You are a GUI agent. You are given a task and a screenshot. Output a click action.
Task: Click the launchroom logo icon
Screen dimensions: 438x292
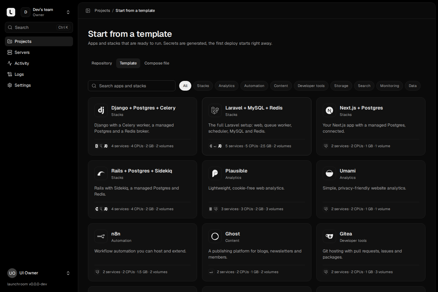coord(11,12)
